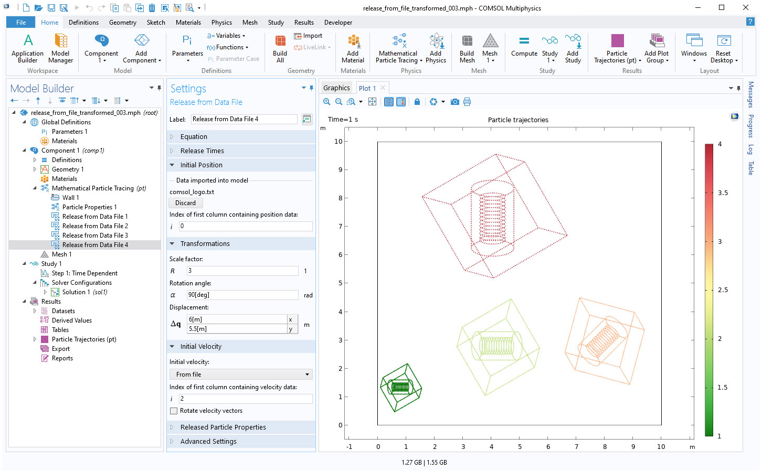Open the Physics ribbon tab
The width and height of the screenshot is (762, 471).
221,23
